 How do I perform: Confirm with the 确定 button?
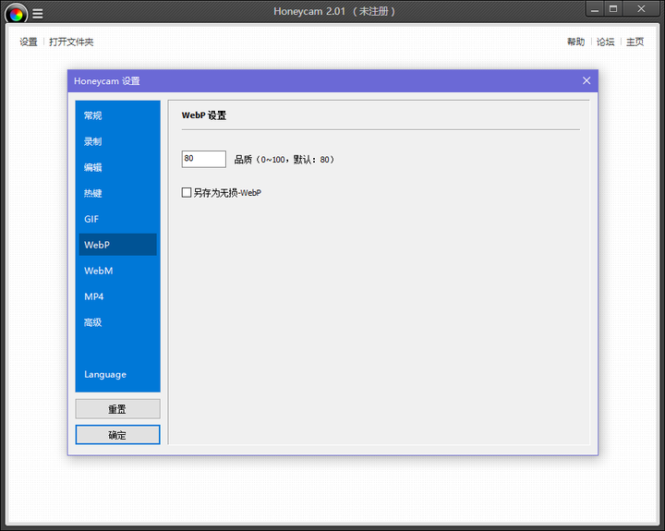click(x=118, y=435)
